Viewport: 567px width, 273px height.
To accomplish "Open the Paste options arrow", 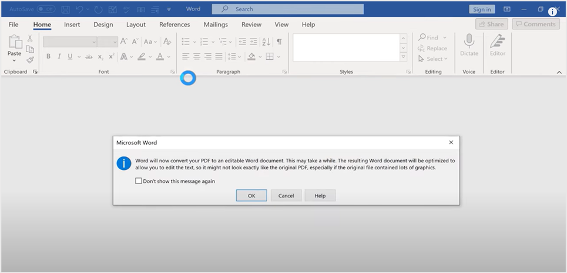I will (15, 60).
